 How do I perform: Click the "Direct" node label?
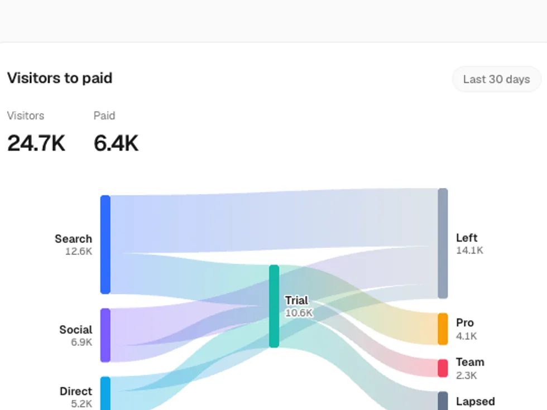point(76,391)
